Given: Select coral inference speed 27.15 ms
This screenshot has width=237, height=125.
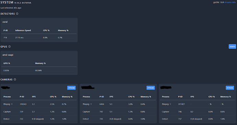Looking at the screenshot, I should 19,38.
